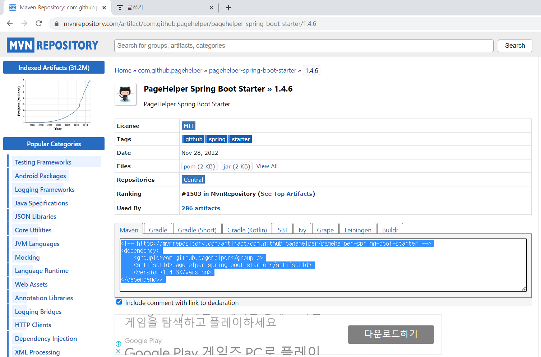Open the JSON Libraries category

pos(35,216)
